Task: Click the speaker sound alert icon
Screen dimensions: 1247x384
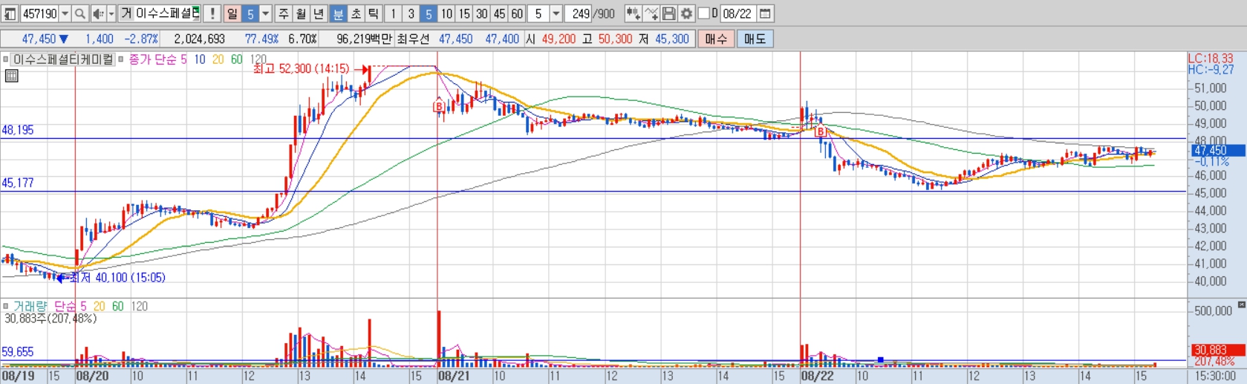Action: (x=98, y=13)
